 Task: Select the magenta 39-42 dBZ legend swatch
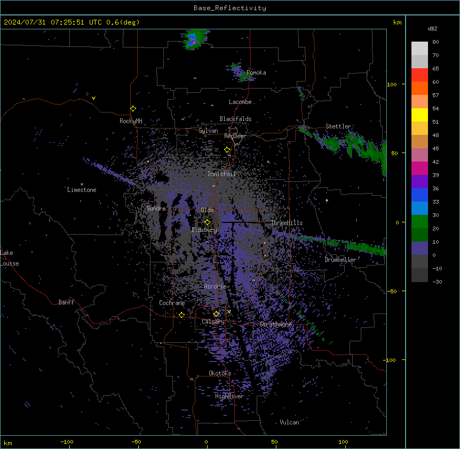(419, 168)
